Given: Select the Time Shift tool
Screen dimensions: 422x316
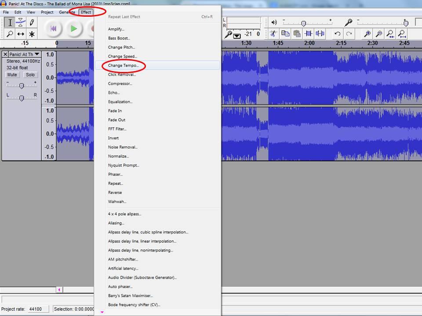Looking at the screenshot, I should click(x=21, y=34).
